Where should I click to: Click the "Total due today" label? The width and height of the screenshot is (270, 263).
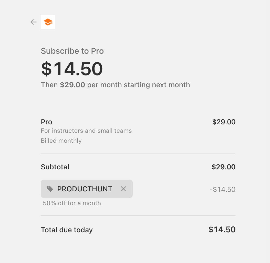(67, 230)
